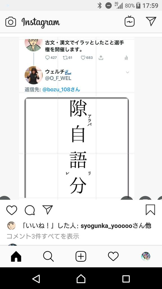This screenshot has height=289, width=162.
Task: Open profile avatar in bottom bar
Action: coord(146,256)
